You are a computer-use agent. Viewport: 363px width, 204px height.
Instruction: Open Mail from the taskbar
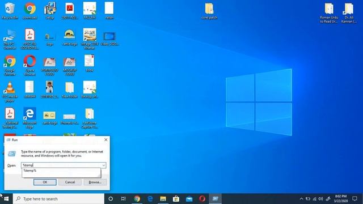coord(189,199)
